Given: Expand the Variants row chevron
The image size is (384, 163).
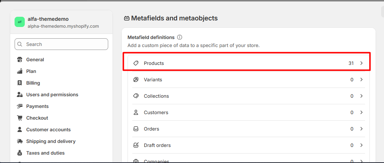Looking at the screenshot, I should [361, 79].
